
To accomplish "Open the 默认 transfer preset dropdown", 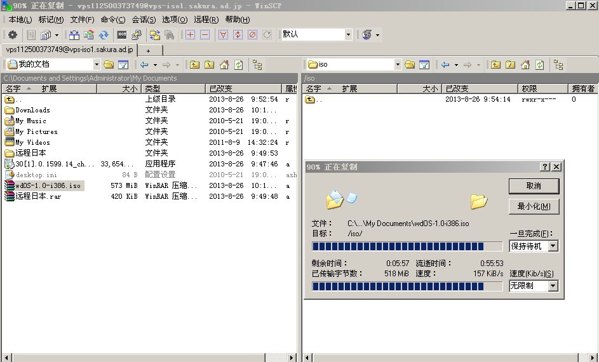I will click(348, 34).
